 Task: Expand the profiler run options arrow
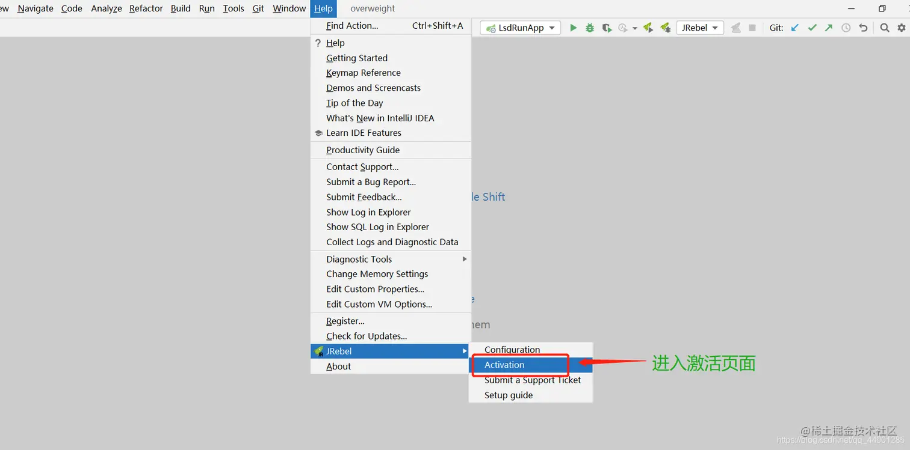click(634, 28)
